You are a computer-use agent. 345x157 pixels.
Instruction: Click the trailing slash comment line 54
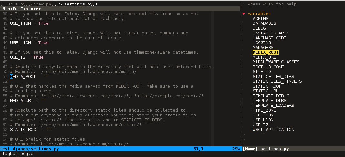[x=32, y=91]
